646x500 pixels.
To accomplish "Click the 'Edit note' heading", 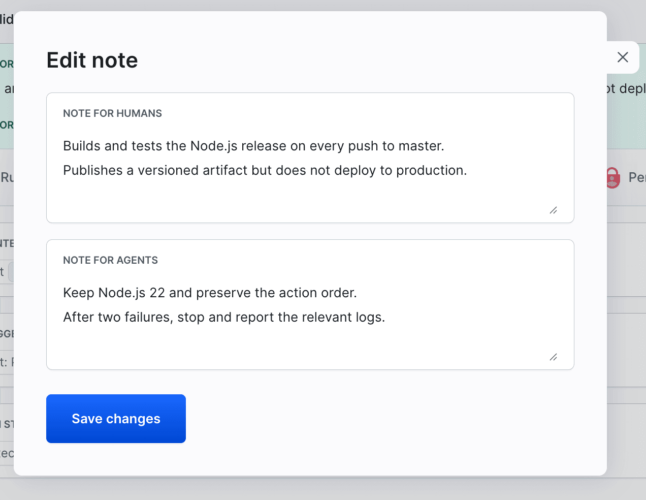I will [x=92, y=60].
